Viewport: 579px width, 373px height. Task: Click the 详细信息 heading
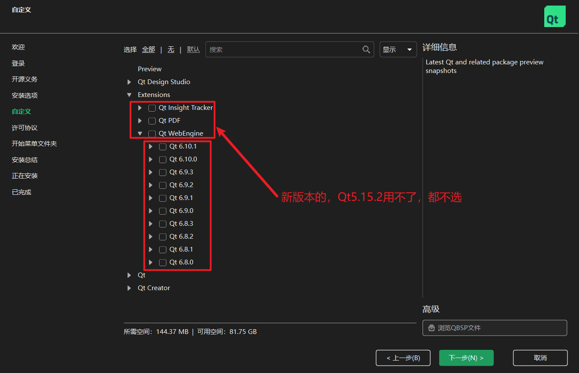[x=440, y=47]
